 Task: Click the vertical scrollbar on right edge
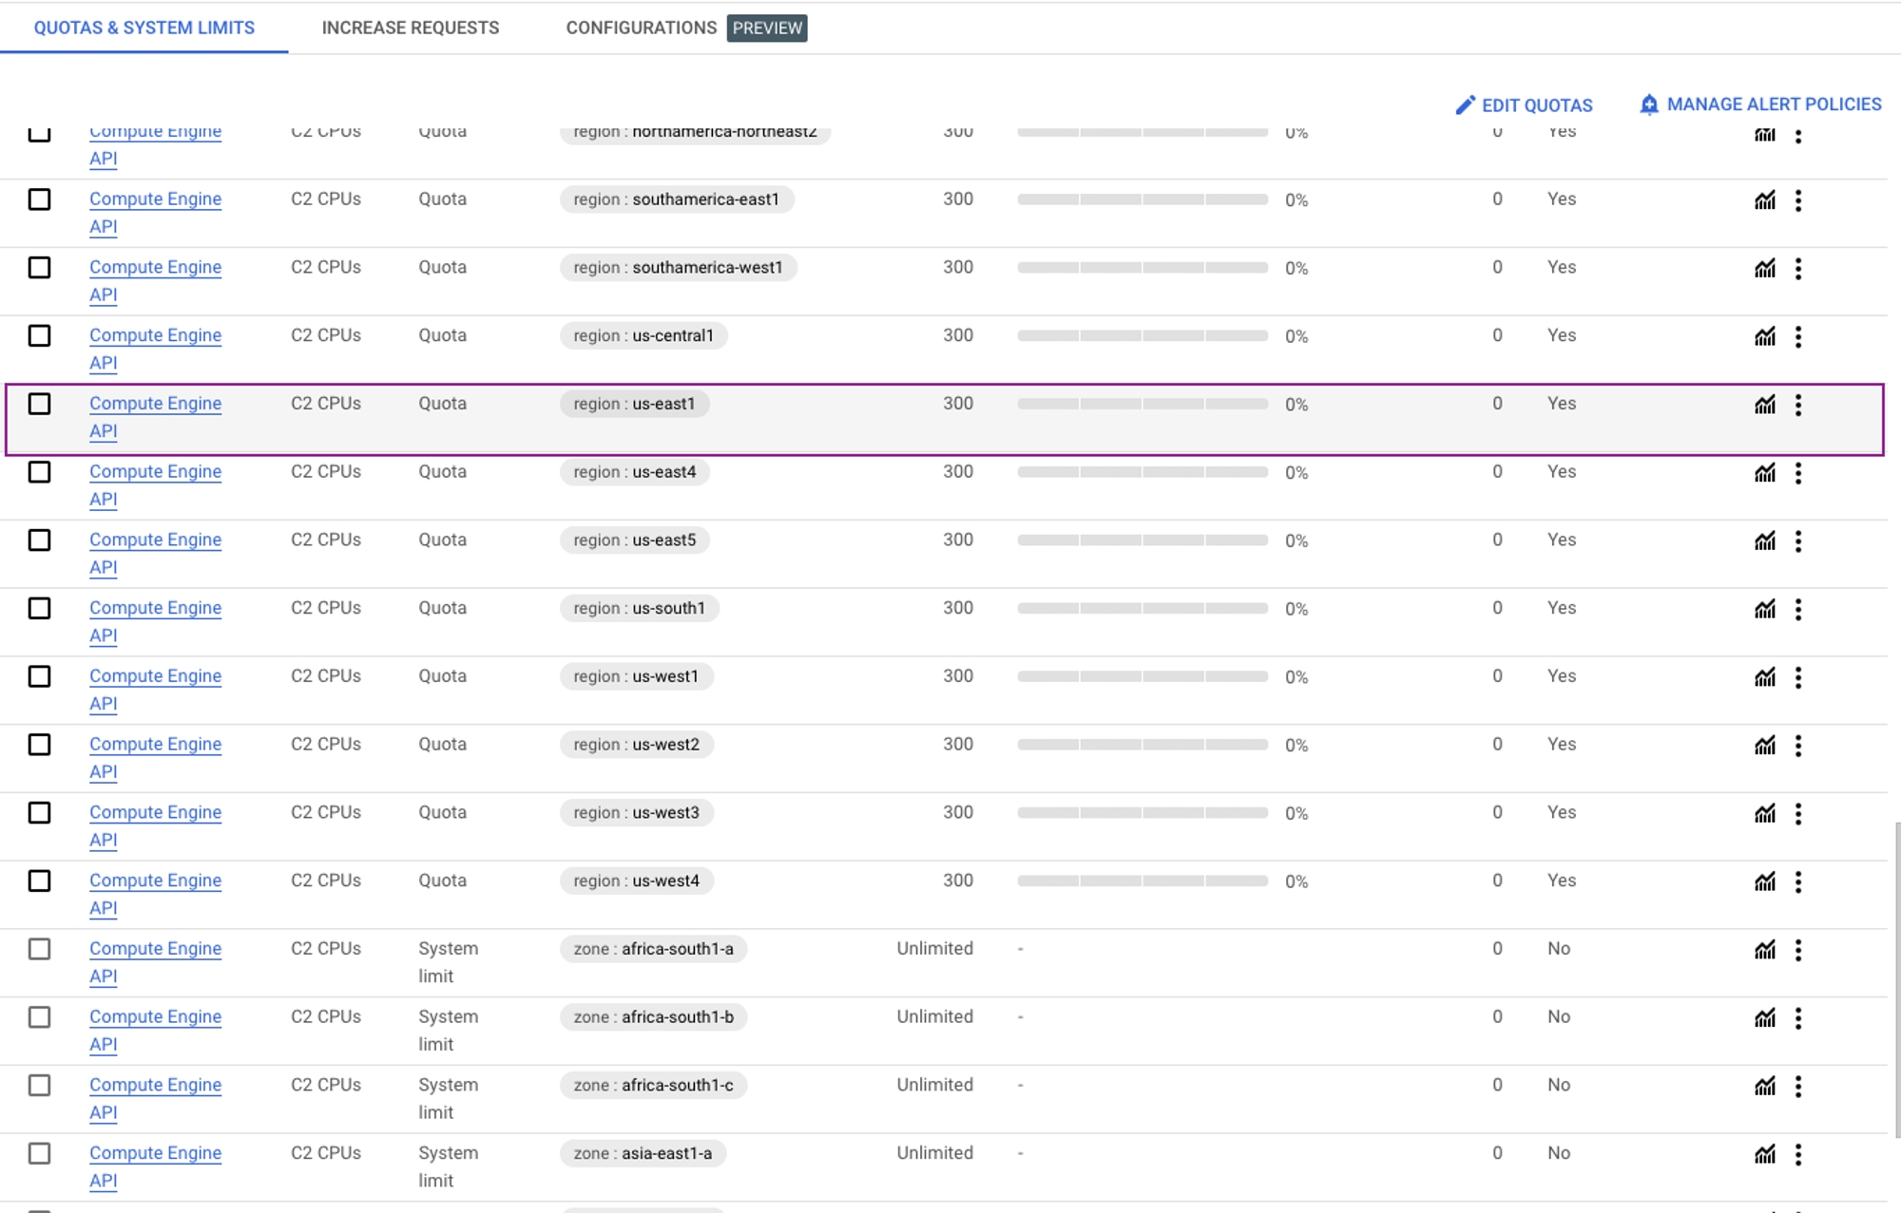1896,978
